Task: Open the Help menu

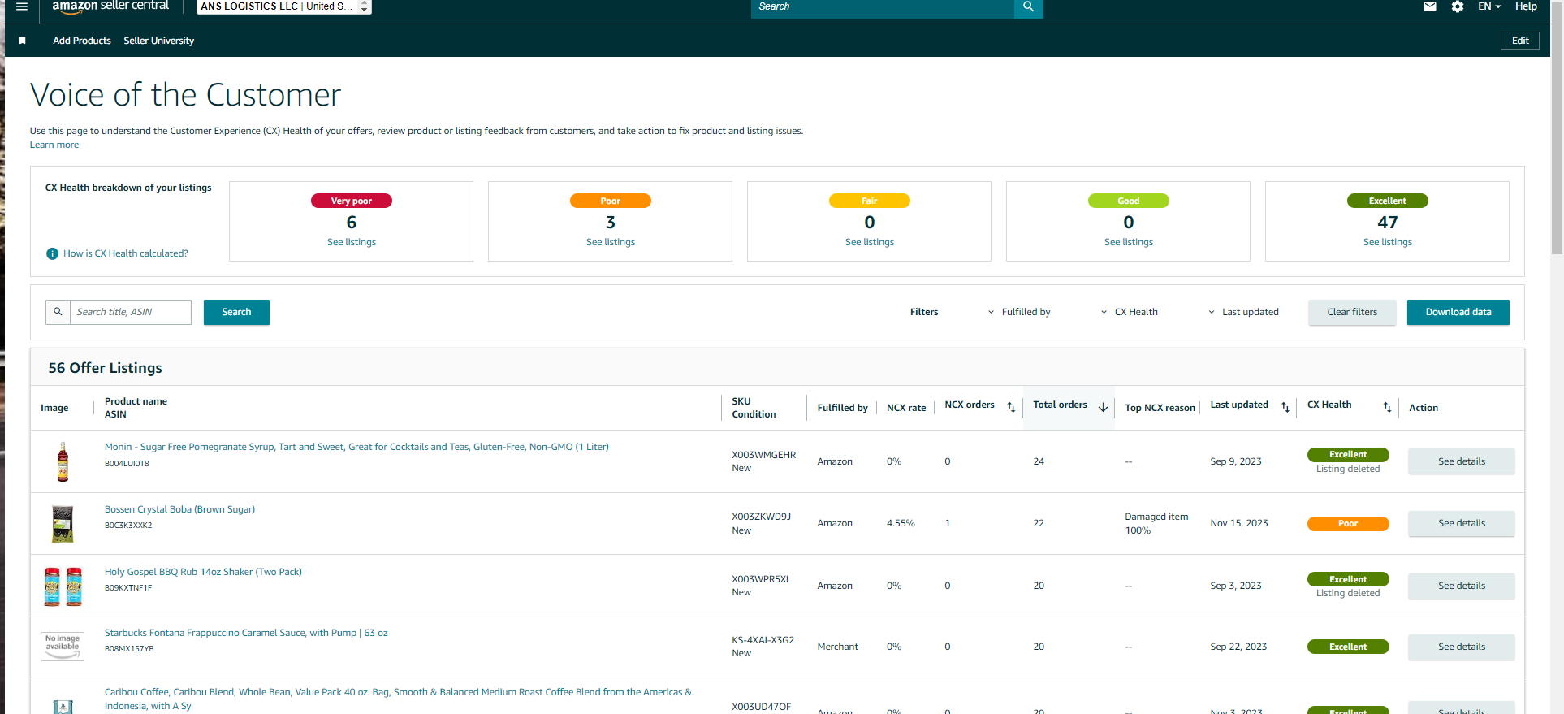Action: click(x=1526, y=6)
